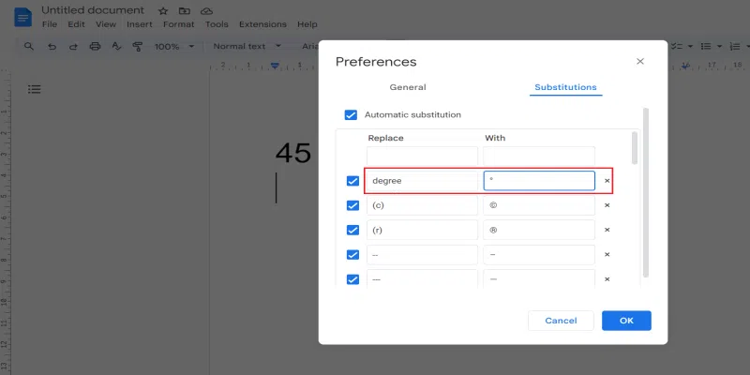Toggle the Automatic substitution checkbox

351,114
